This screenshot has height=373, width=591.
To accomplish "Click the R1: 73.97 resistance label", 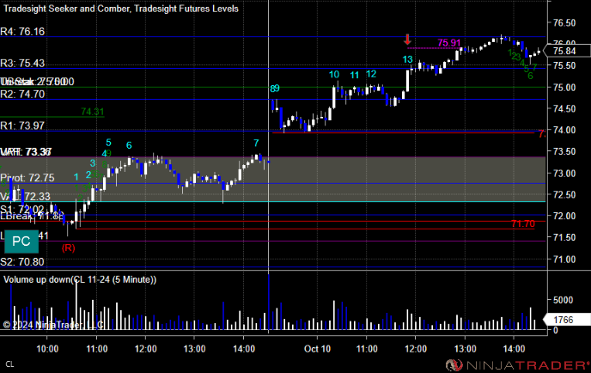I will pos(22,125).
